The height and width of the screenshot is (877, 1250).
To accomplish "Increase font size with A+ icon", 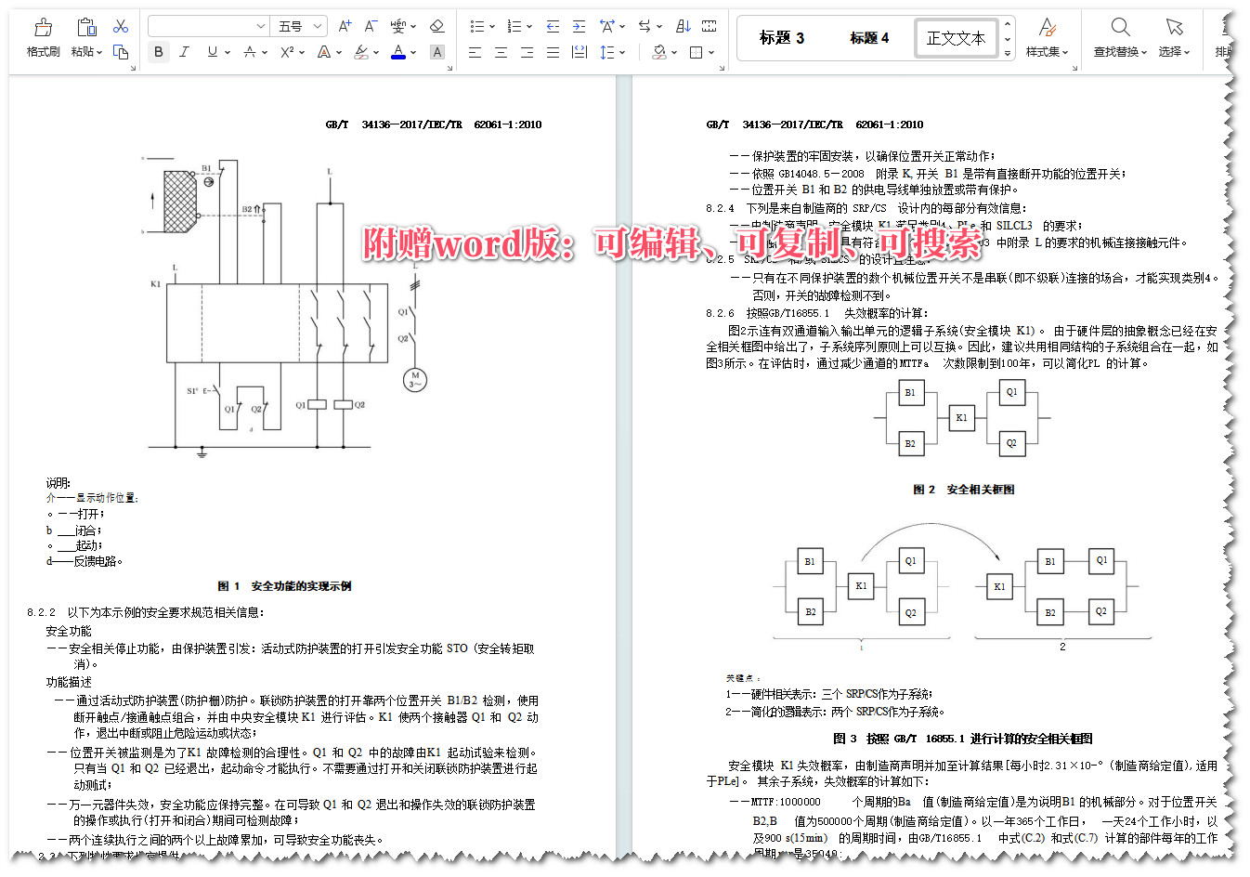I will (x=345, y=25).
